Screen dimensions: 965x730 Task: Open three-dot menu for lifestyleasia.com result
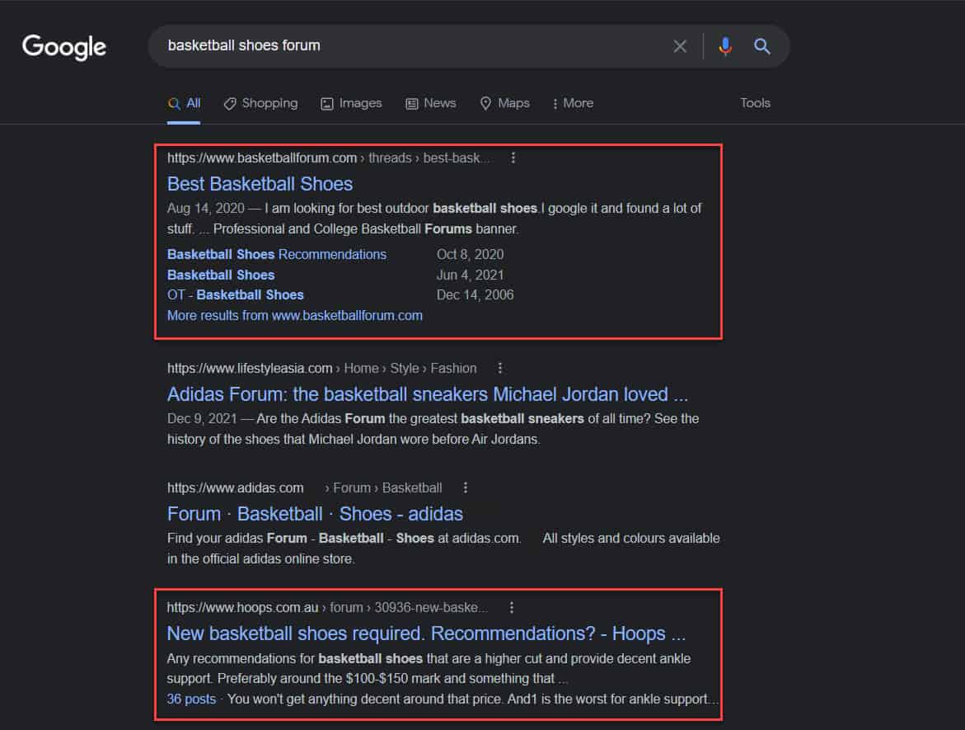tap(499, 368)
